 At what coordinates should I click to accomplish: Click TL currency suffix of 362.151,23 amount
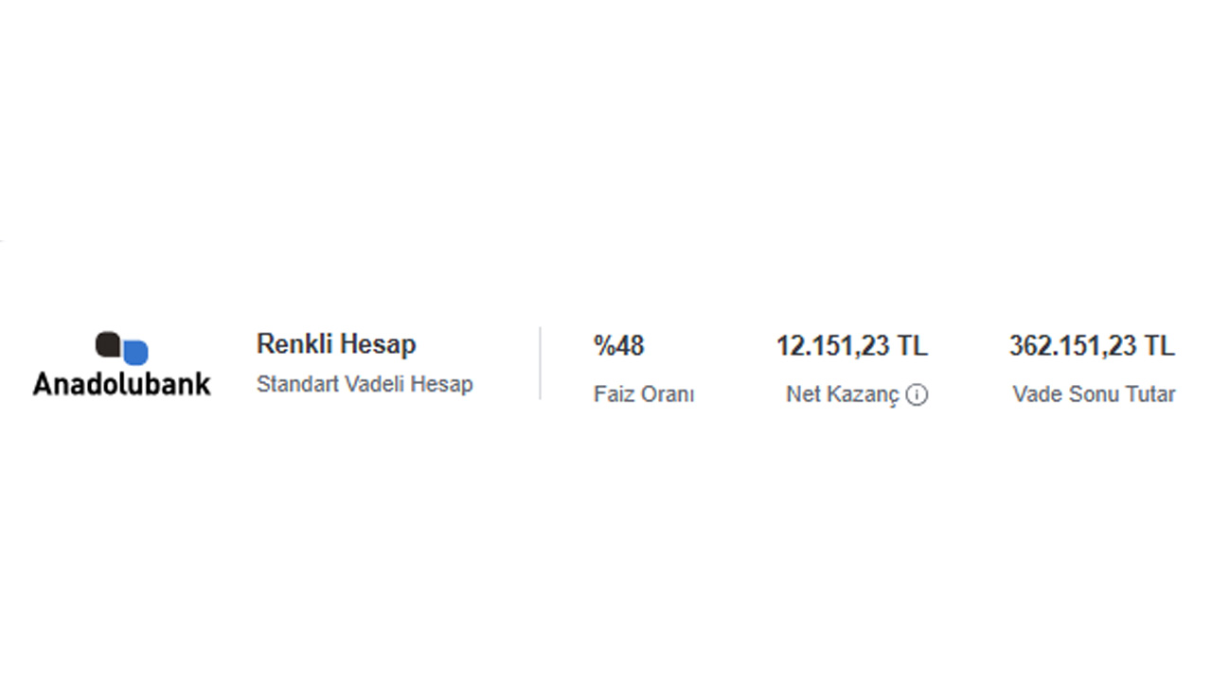click(1159, 346)
